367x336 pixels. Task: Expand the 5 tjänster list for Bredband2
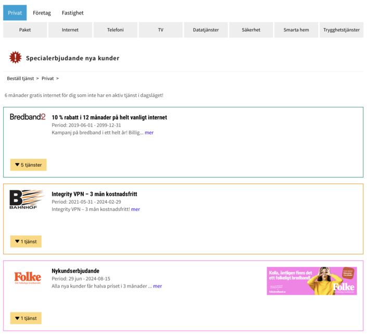(x=28, y=165)
